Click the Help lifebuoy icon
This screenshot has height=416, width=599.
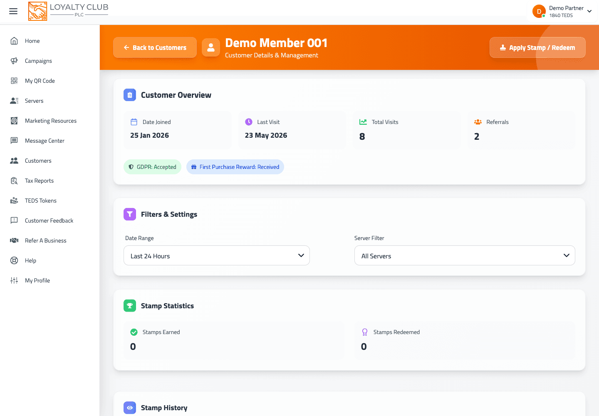pyautogui.click(x=14, y=260)
